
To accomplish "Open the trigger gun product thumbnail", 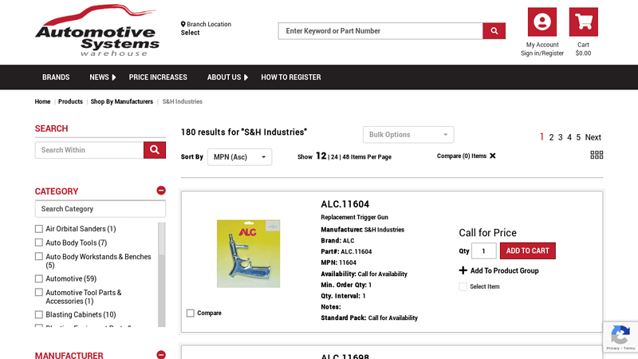I will pyautogui.click(x=248, y=254).
